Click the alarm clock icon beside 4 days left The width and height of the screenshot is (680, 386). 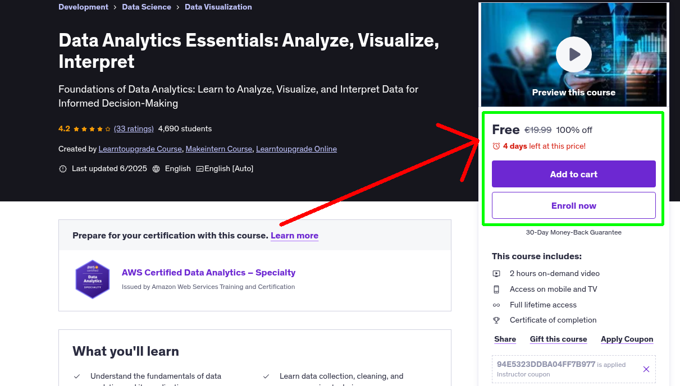pos(496,146)
